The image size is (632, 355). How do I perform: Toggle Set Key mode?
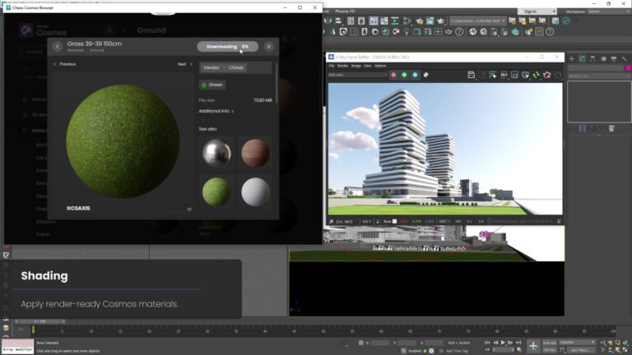pyautogui.click(x=550, y=350)
